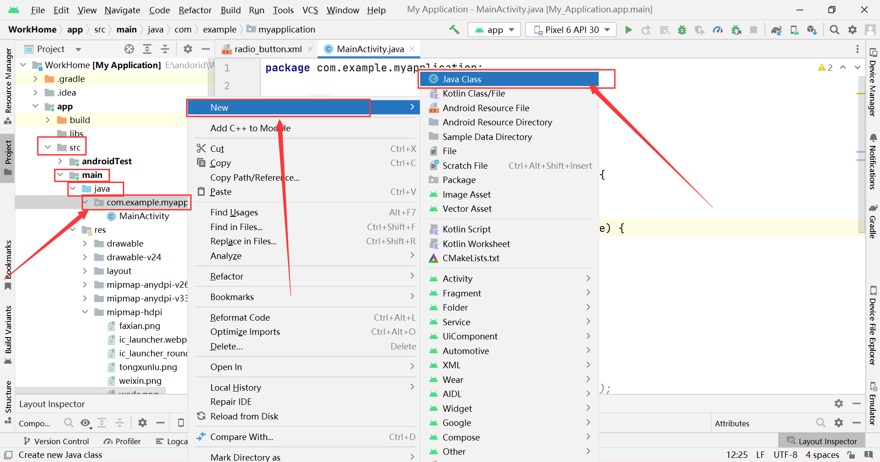880x462 pixels.
Task: Close the MainActivity.java tab
Action: coord(412,49)
